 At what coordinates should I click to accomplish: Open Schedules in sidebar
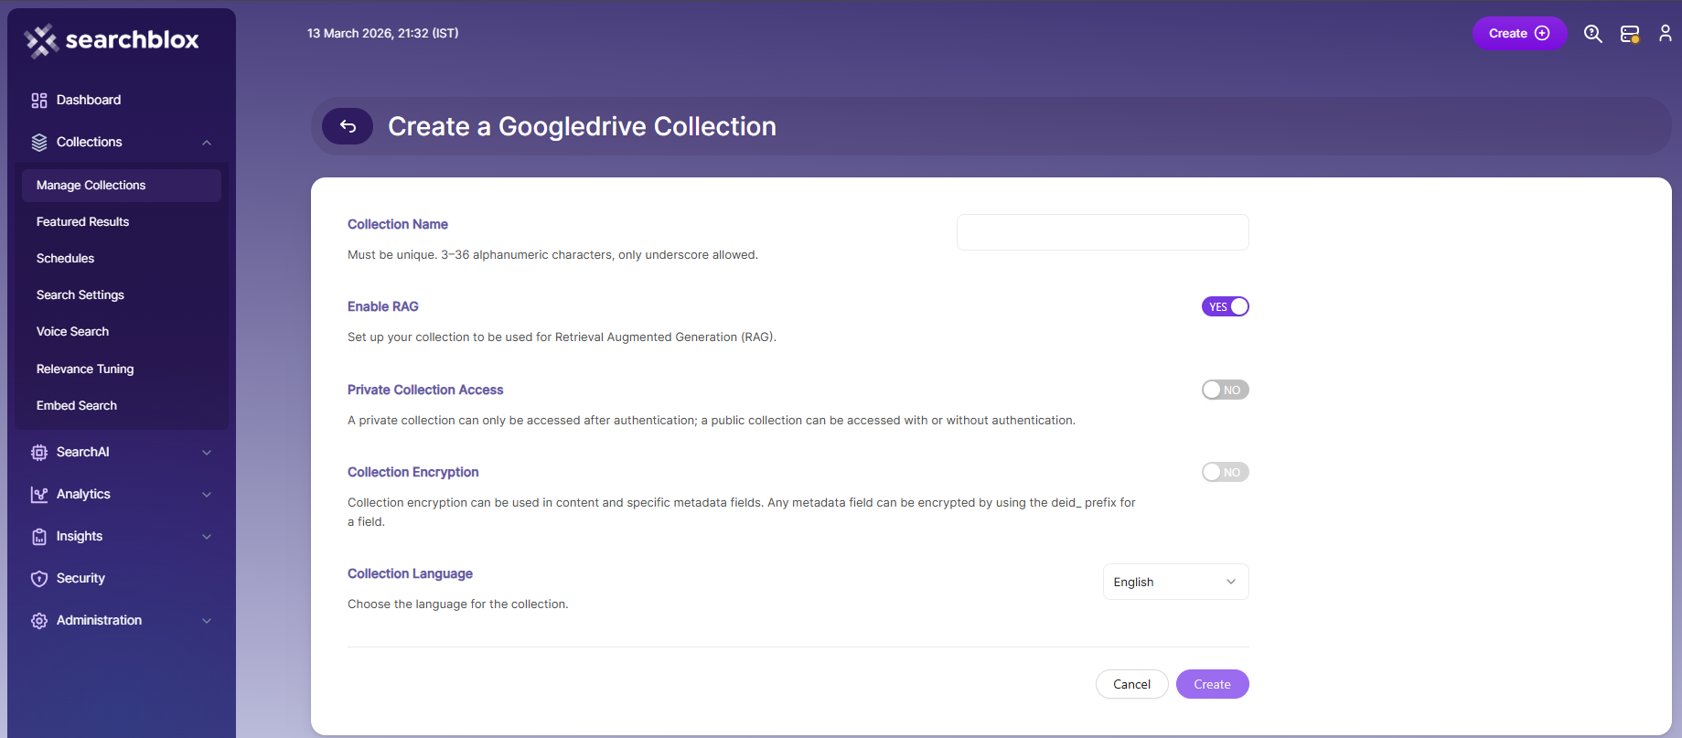[122, 259]
